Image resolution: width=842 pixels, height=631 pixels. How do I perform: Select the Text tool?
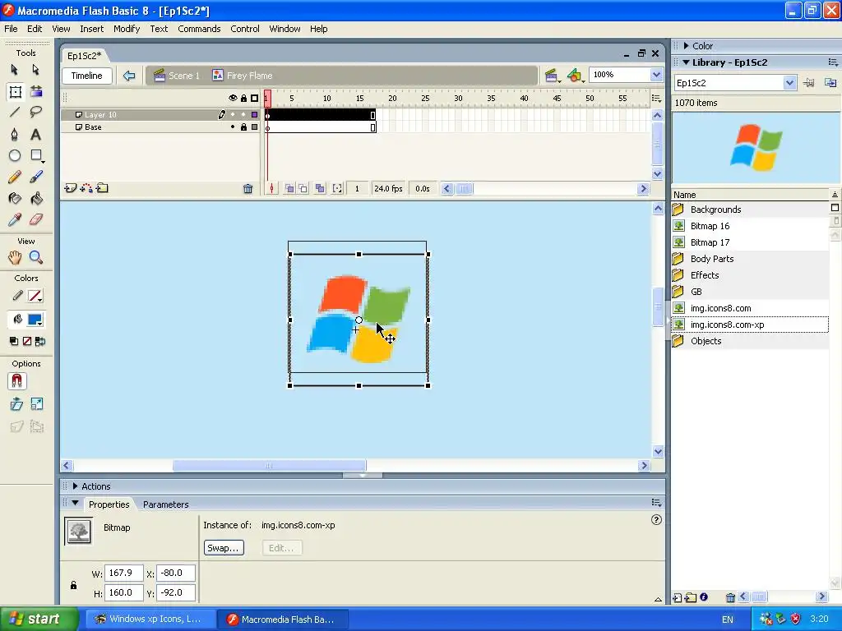point(35,134)
